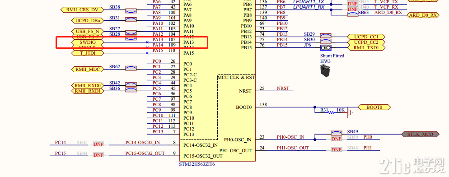The image size is (449, 177).
Task: Click the PC14-OSC32_IN red net label
Action: (x=143, y=142)
